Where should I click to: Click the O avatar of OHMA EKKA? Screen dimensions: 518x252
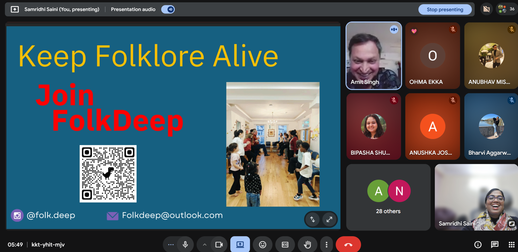pyautogui.click(x=433, y=55)
